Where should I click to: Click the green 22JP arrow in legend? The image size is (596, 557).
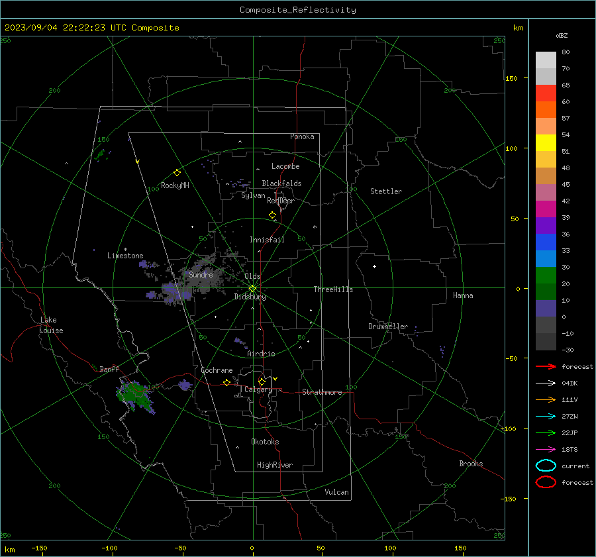click(546, 432)
